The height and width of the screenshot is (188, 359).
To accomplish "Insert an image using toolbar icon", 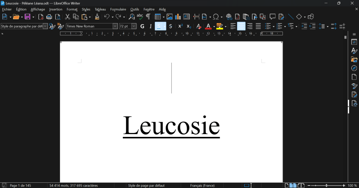I will click(x=169, y=17).
